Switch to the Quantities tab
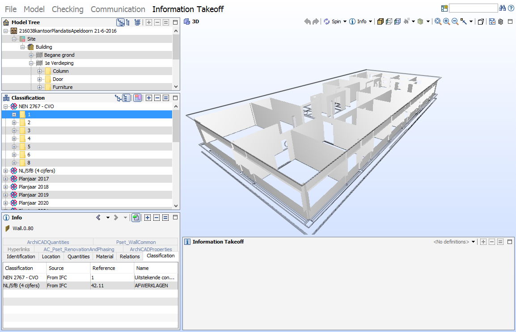This screenshot has width=516, height=332. (78, 256)
